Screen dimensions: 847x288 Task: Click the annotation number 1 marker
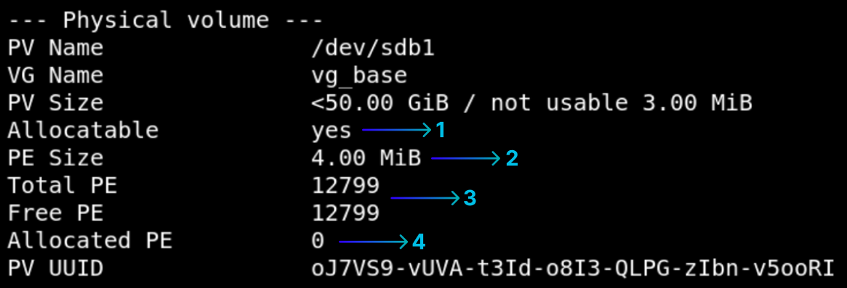(x=441, y=130)
